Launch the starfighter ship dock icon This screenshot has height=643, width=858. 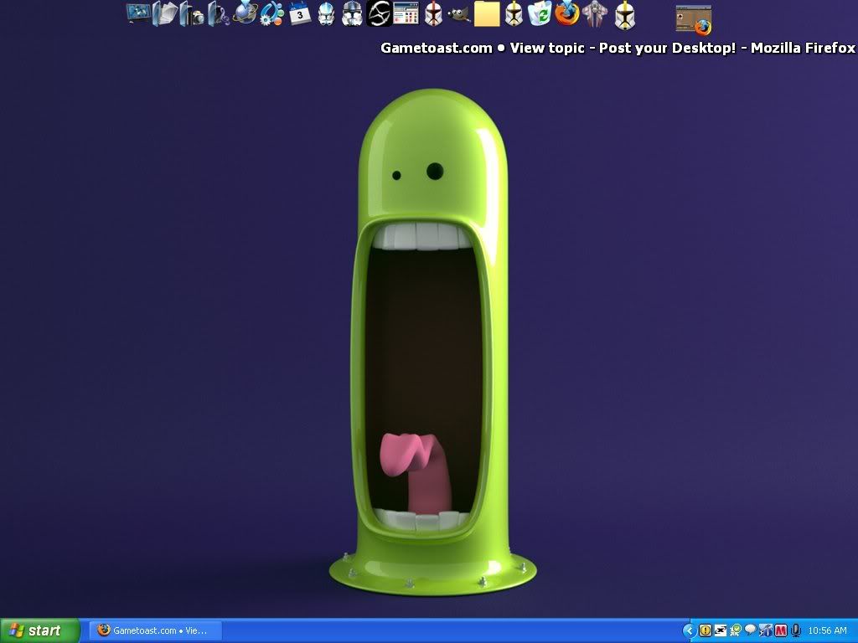click(x=594, y=13)
